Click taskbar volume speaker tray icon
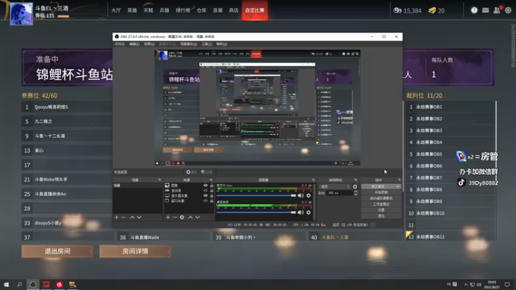Image resolution: width=516 pixels, height=290 pixels. pos(479,284)
